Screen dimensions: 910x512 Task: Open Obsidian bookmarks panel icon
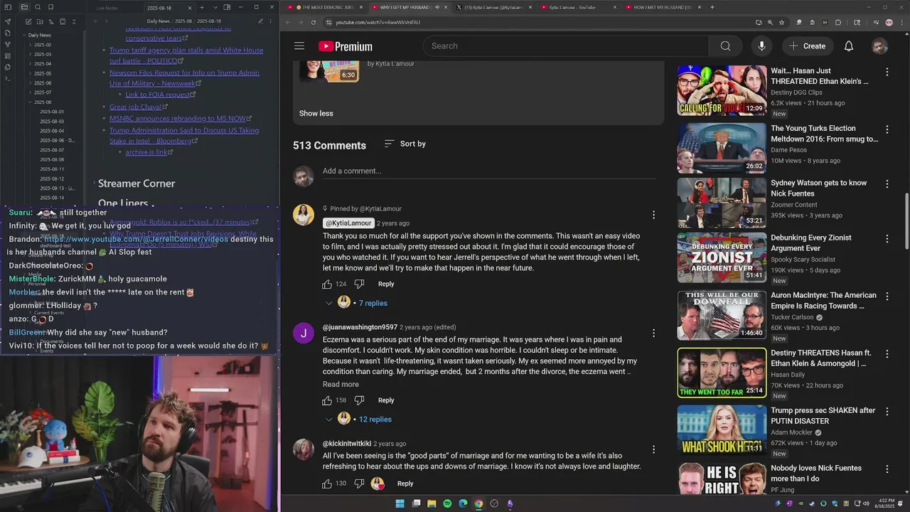[x=50, y=7]
